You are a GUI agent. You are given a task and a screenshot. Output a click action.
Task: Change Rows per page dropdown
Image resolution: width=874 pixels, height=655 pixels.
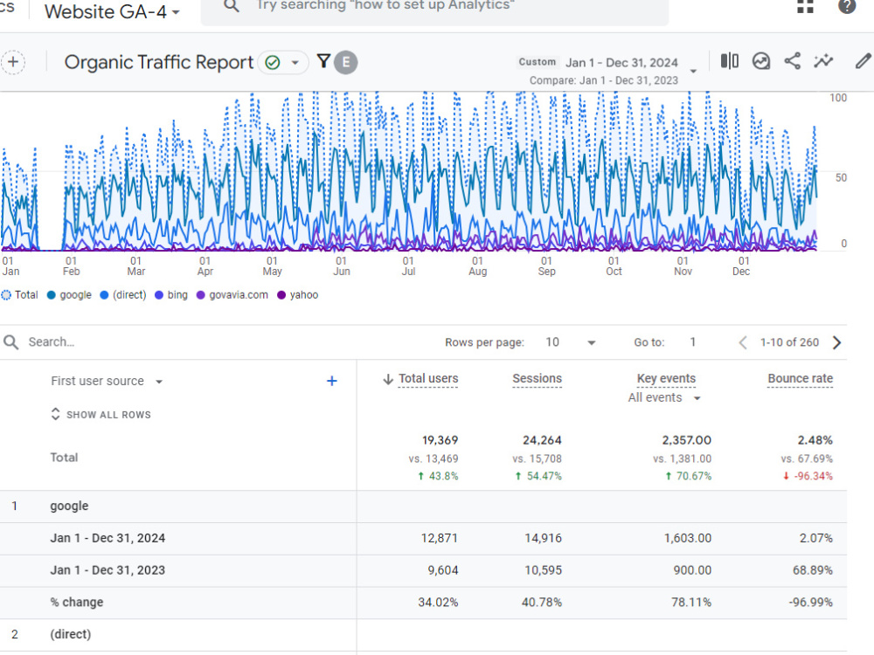(x=570, y=342)
